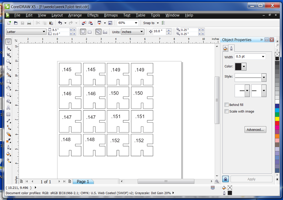Select the Table tool
283x200 pixels.
click(x=8, y=114)
